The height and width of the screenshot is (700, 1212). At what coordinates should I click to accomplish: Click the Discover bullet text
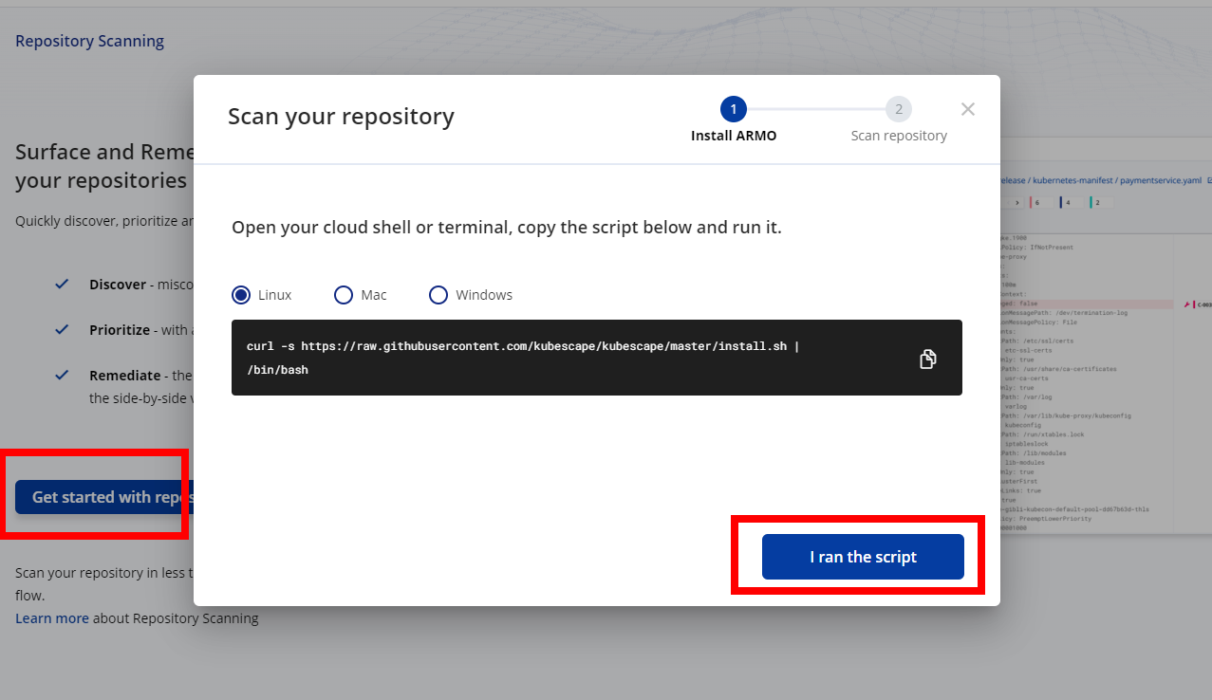coord(141,285)
